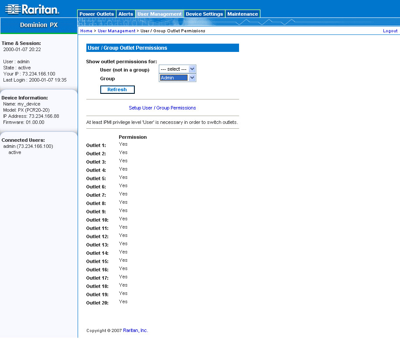Open the Power Outlets tab
This screenshot has width=400, height=339.
point(96,14)
